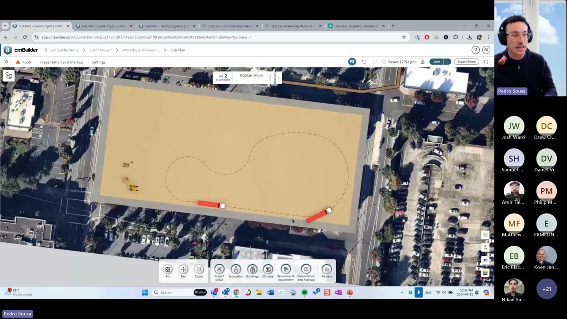Open PowerPoint from the taskbar

point(350,292)
